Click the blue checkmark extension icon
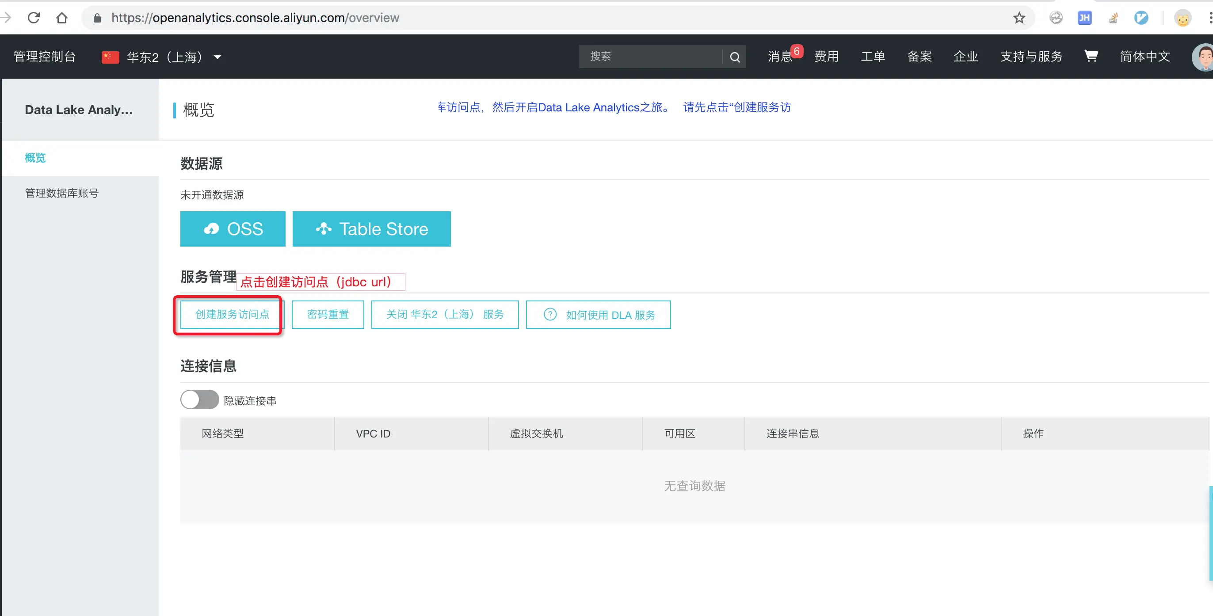 pyautogui.click(x=1141, y=18)
